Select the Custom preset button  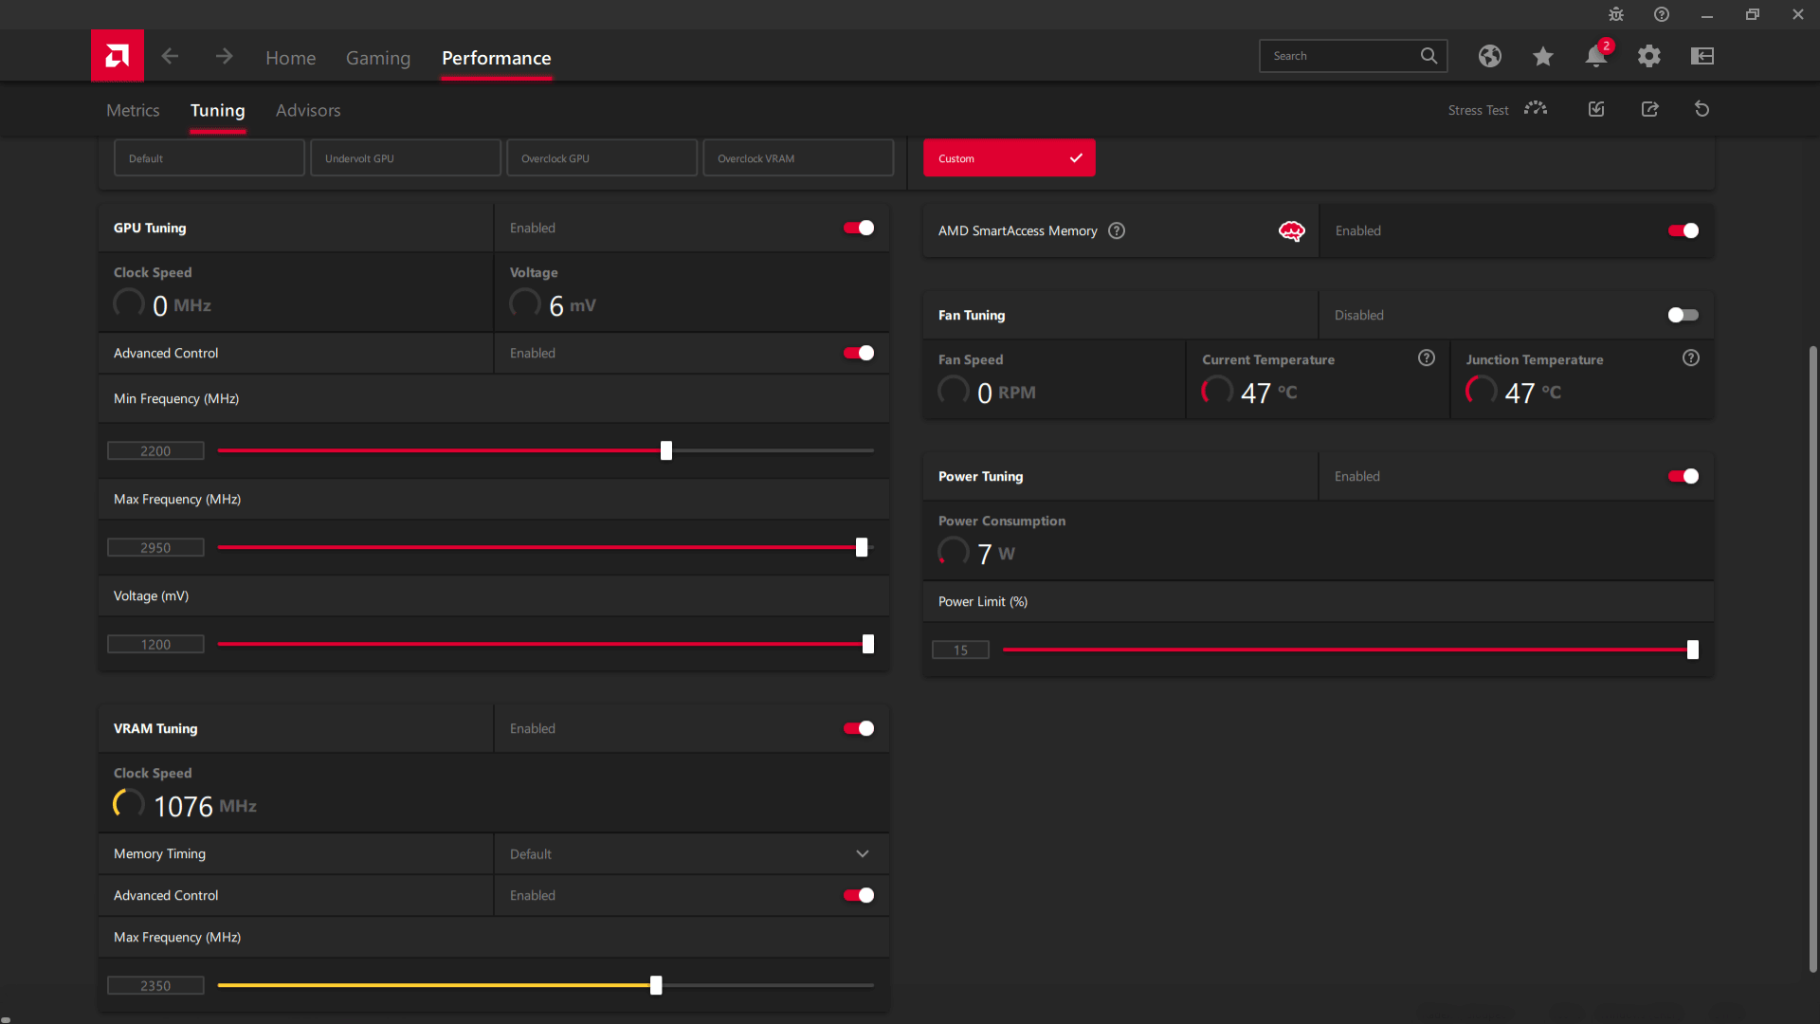click(x=1009, y=157)
